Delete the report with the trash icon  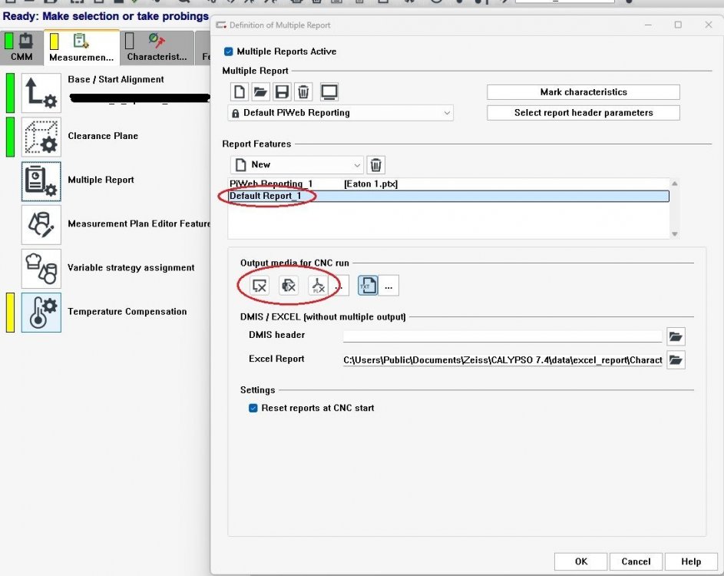[x=303, y=91]
